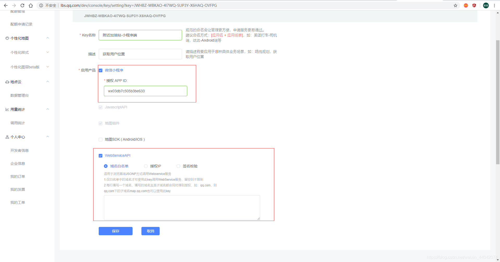Image resolution: width=500 pixels, height=262 pixels.
Task: Click the browser address bar URL
Action: pyautogui.click(x=139, y=5)
